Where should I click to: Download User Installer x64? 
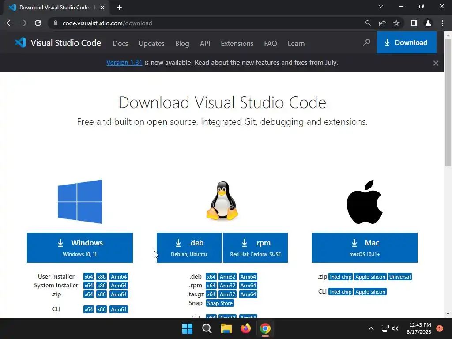pos(88,277)
